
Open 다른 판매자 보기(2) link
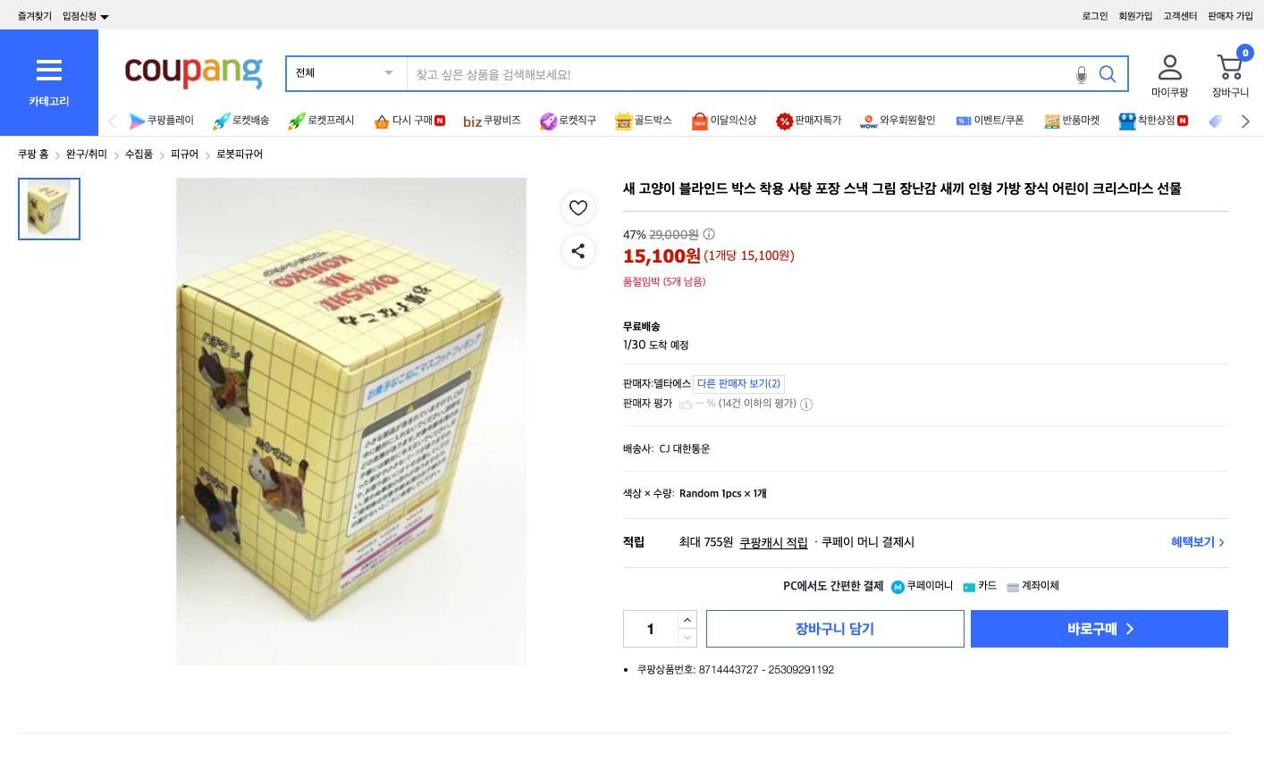738,383
